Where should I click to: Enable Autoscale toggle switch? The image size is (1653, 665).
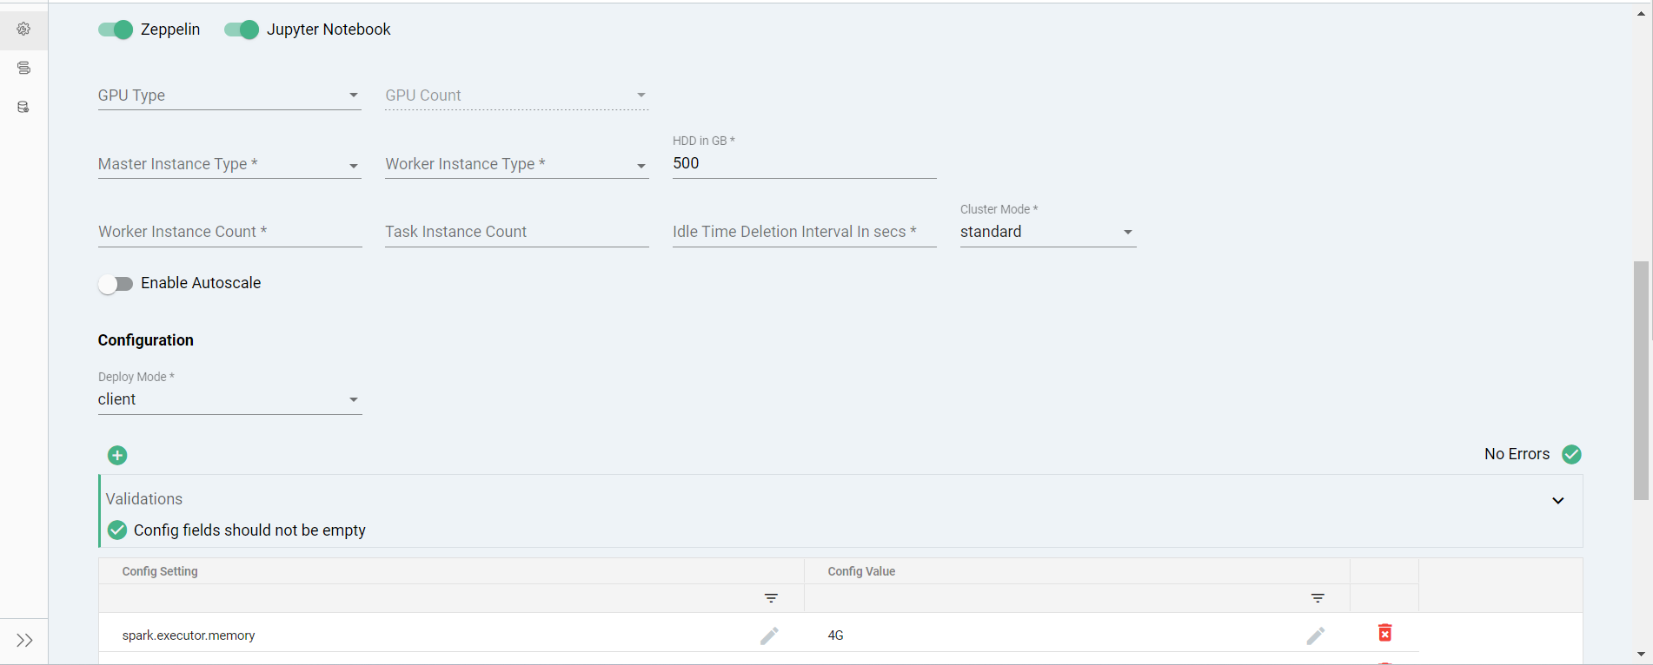point(116,284)
